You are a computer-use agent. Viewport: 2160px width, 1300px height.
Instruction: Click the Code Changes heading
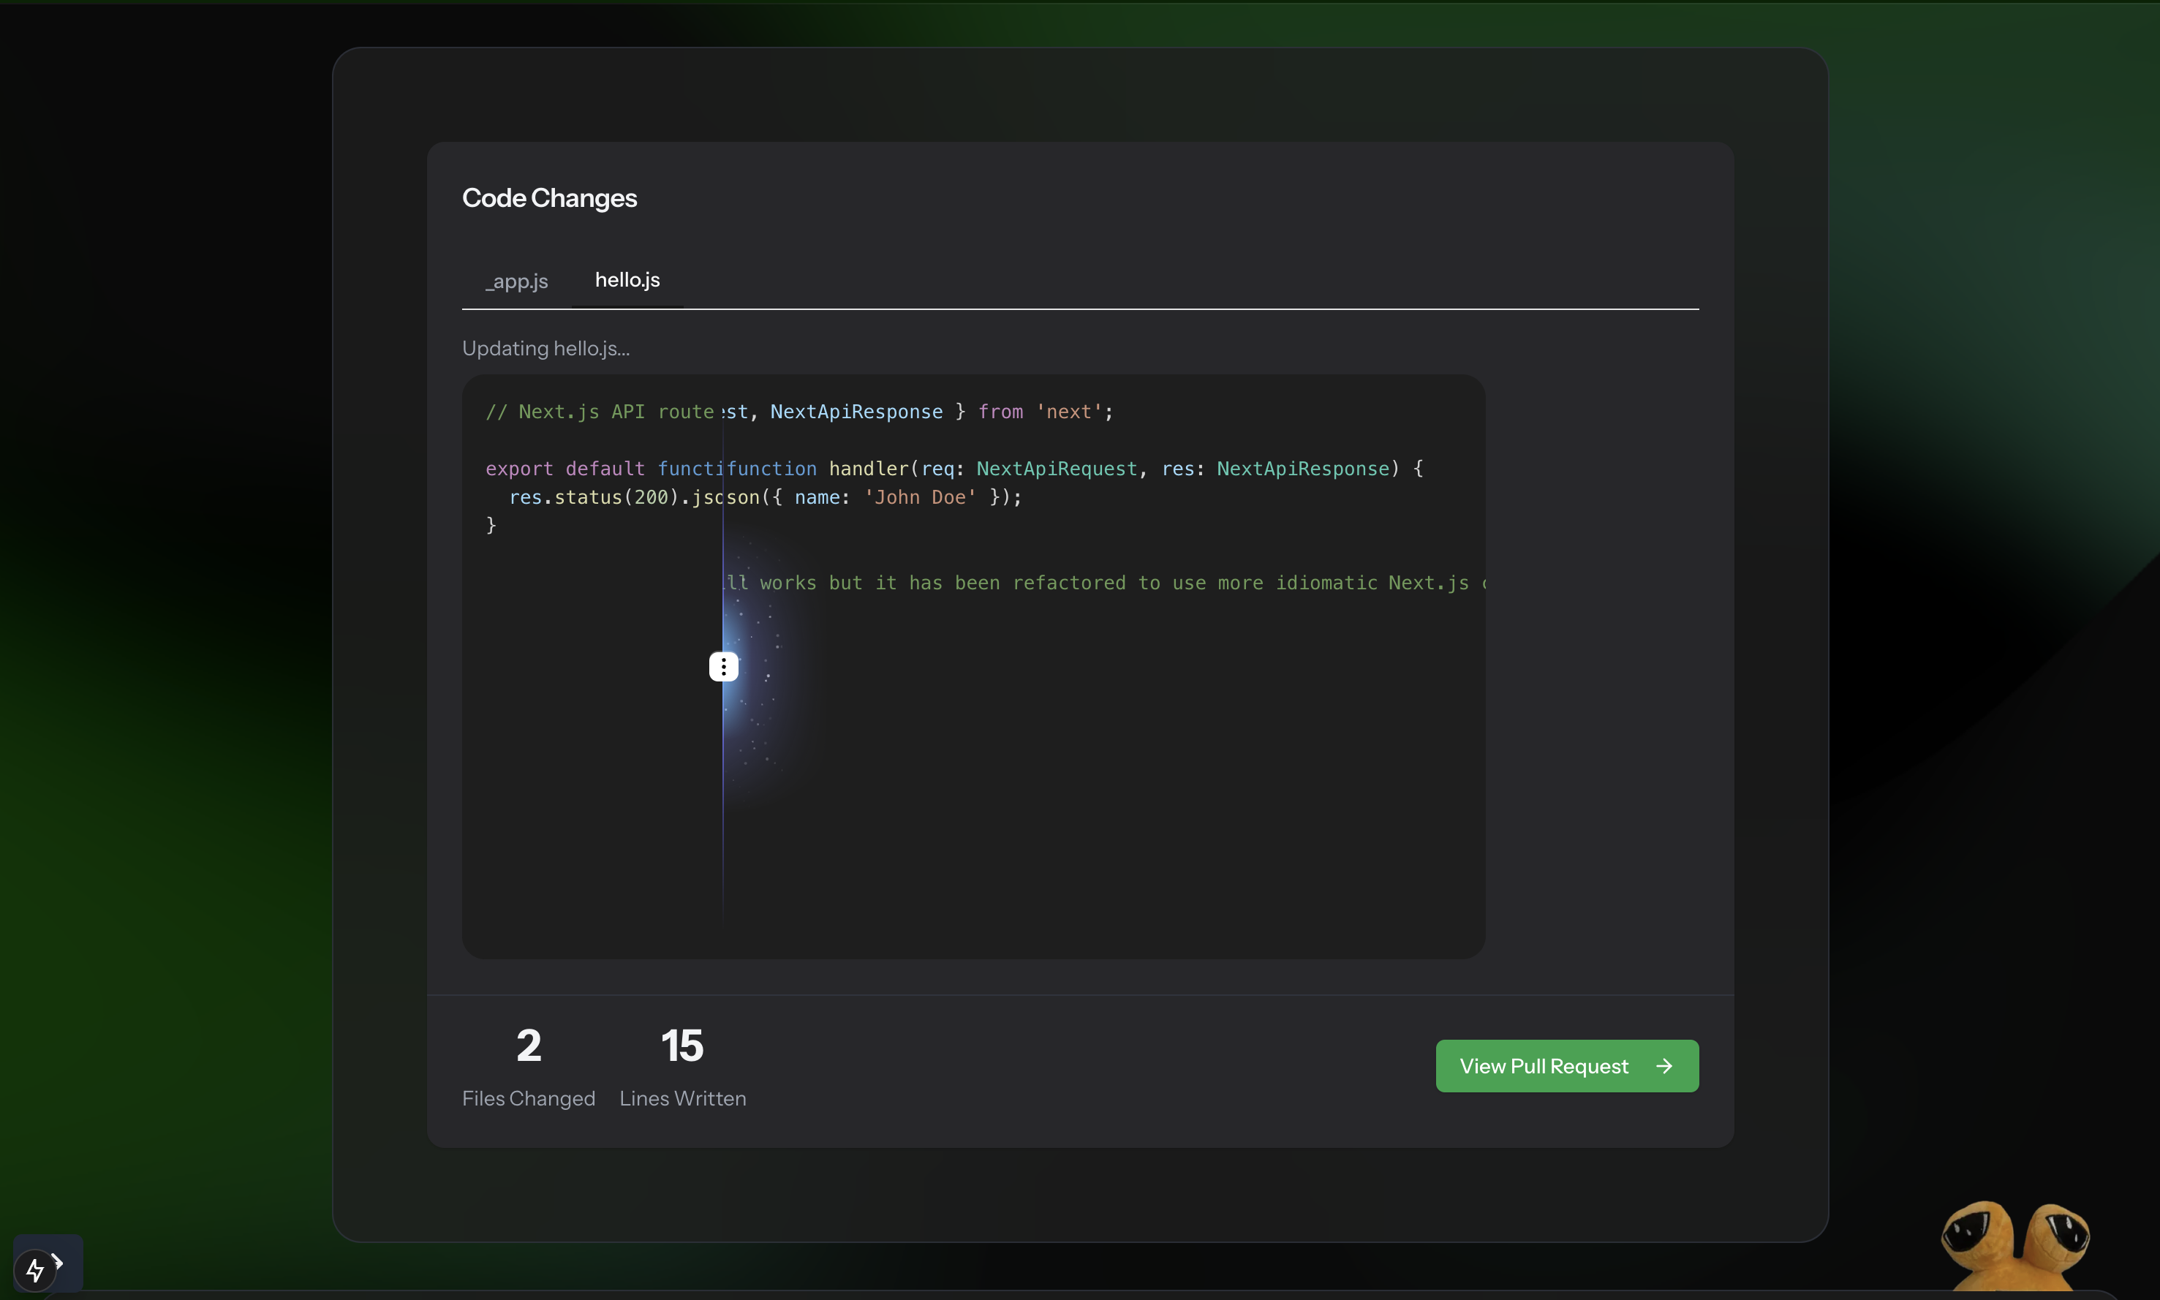click(x=549, y=198)
